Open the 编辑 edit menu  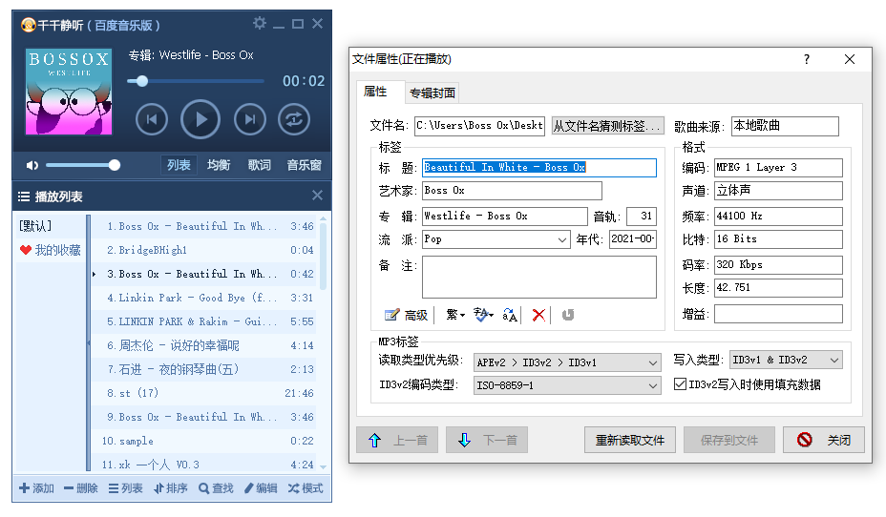261,488
